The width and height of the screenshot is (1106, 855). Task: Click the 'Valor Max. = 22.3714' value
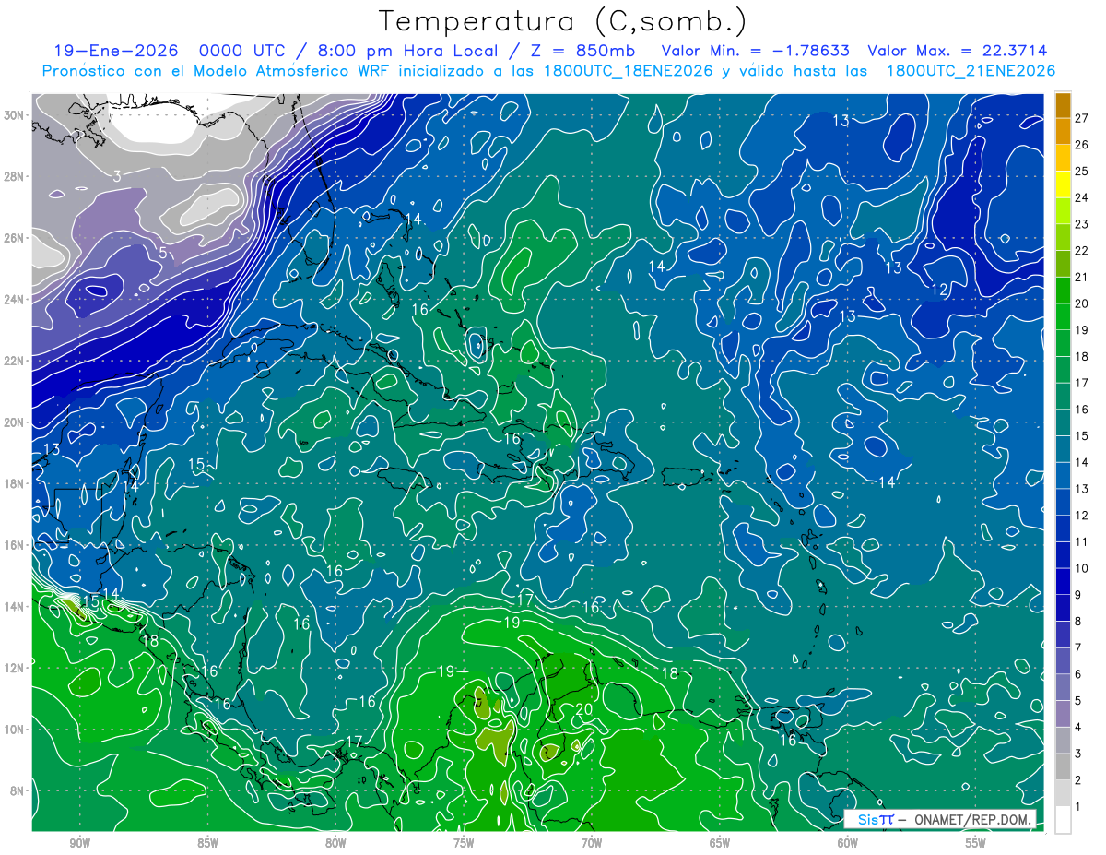tap(959, 52)
